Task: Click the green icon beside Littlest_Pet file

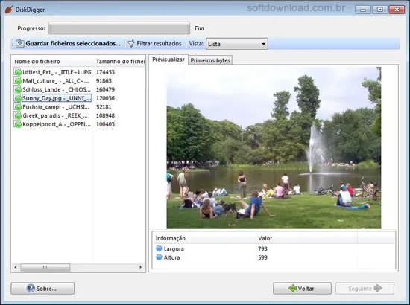Action: coord(18,72)
